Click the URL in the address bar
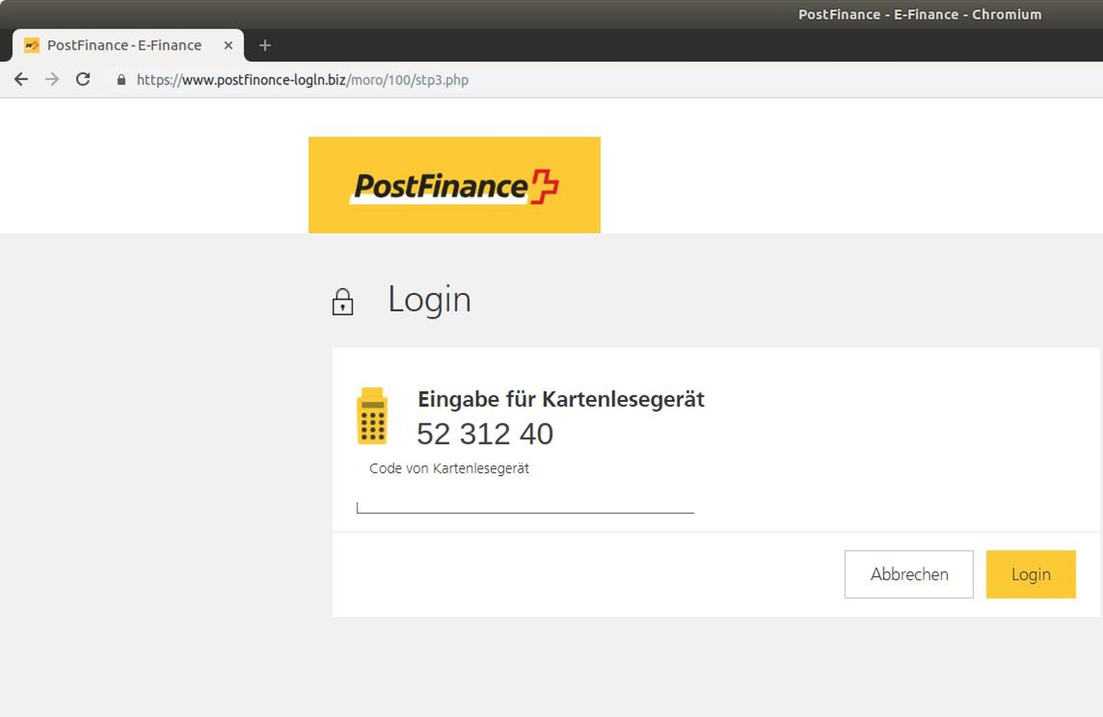Image resolution: width=1103 pixels, height=717 pixels. pos(302,80)
